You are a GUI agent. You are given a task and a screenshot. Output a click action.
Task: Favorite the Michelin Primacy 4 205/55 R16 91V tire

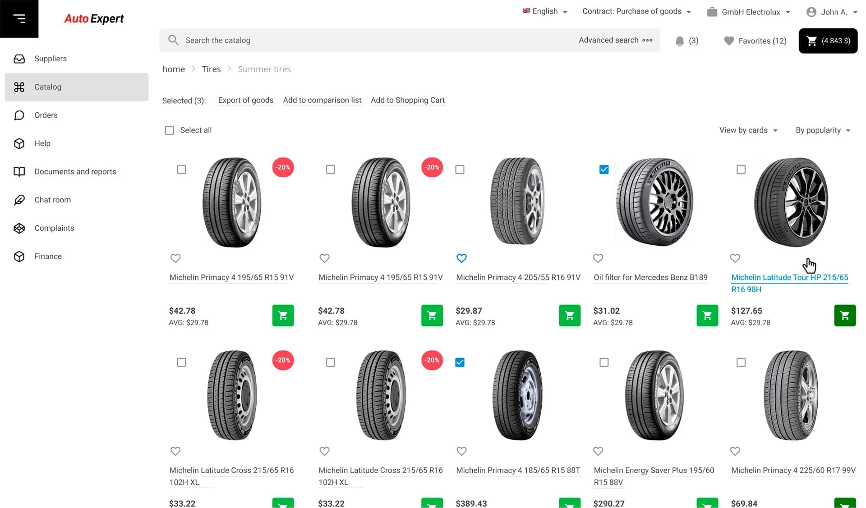(461, 258)
